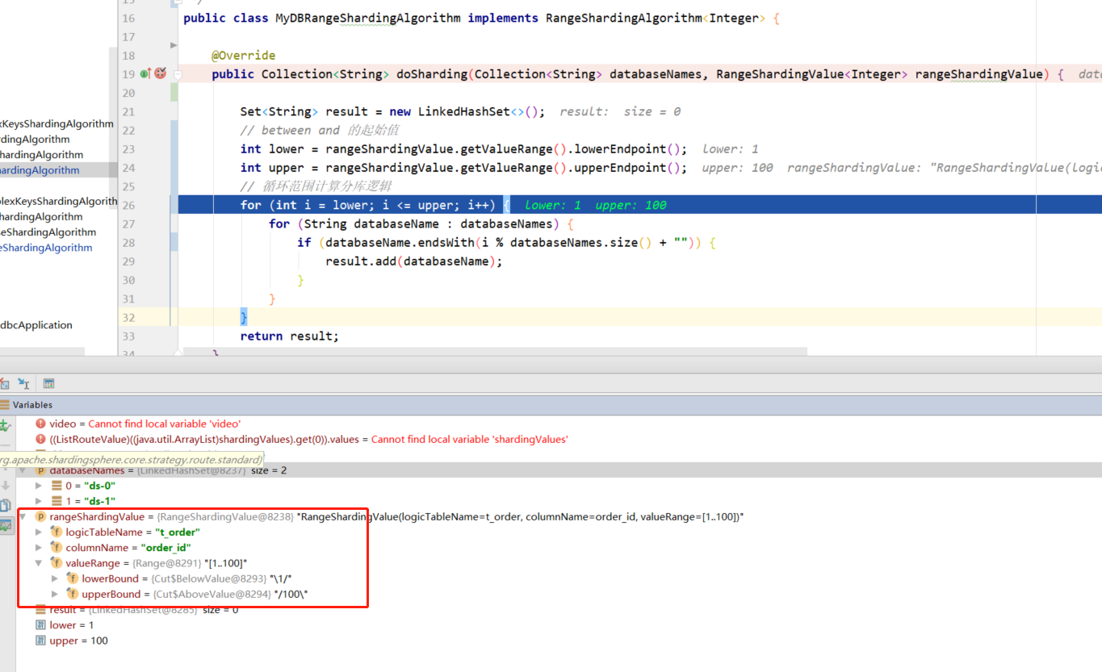Image resolution: width=1102 pixels, height=672 pixels.
Task: Click the copy value icon in debug sidebar
Action: [5, 506]
